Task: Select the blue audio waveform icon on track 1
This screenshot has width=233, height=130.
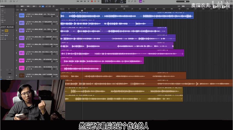Action: 22,15
